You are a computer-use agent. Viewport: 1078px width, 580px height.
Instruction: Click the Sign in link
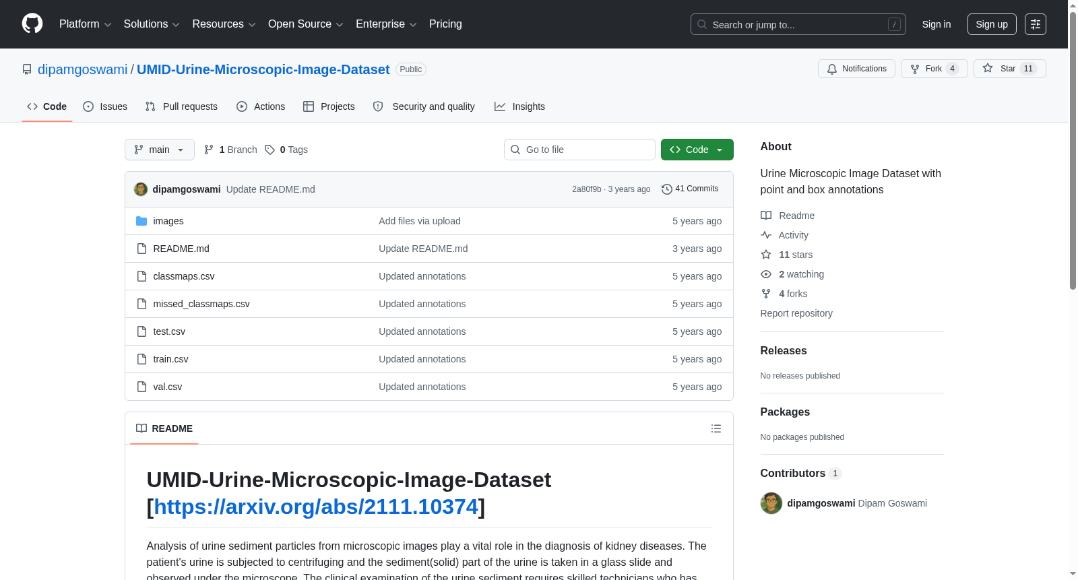[x=937, y=24]
